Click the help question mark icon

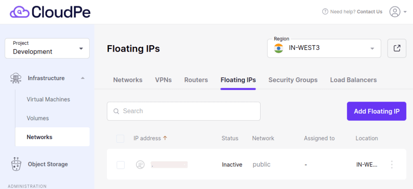tap(325, 12)
